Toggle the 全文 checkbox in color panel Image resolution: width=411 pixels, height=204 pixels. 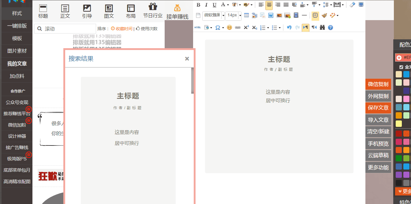pos(401,67)
